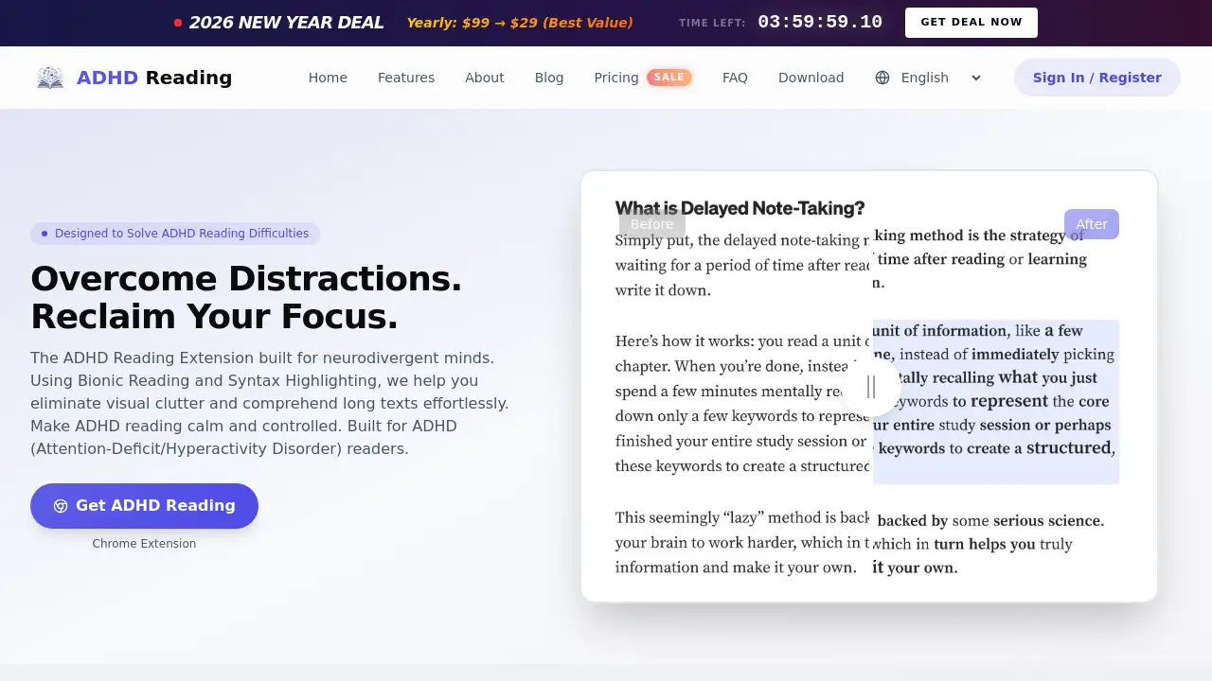Click the ADHD Reading brand name
Viewport: 1212px width, 681px height.
click(154, 78)
